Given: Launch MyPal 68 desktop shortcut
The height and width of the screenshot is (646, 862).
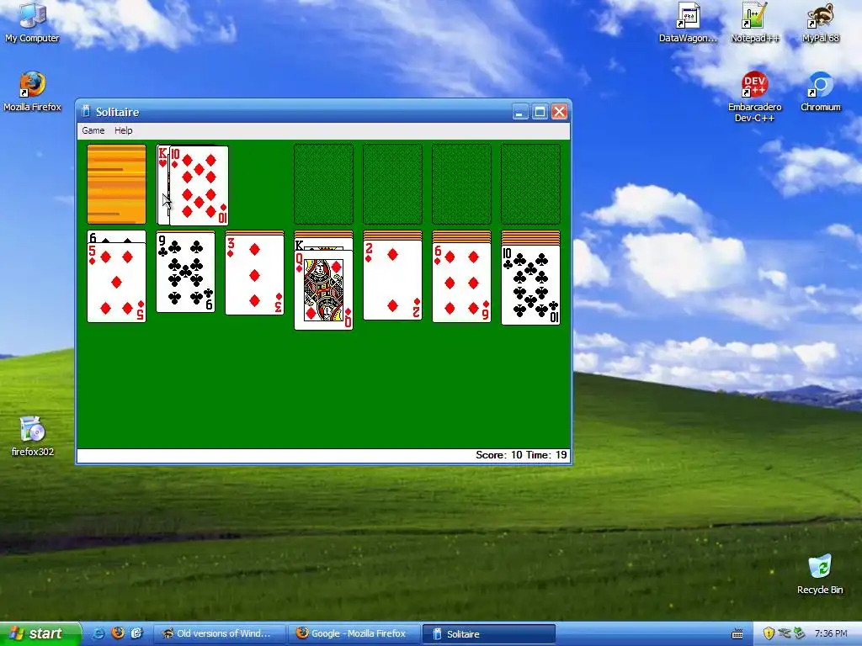Looking at the screenshot, I should pos(820,23).
